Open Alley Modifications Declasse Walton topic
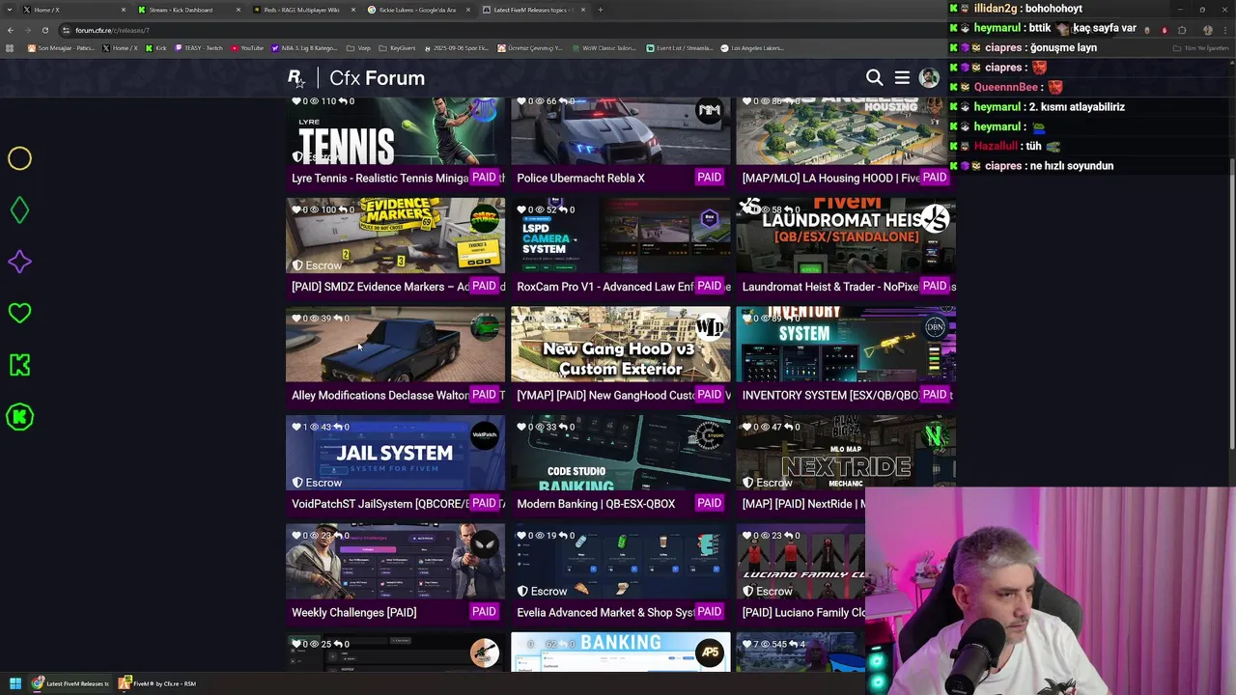 (x=379, y=395)
